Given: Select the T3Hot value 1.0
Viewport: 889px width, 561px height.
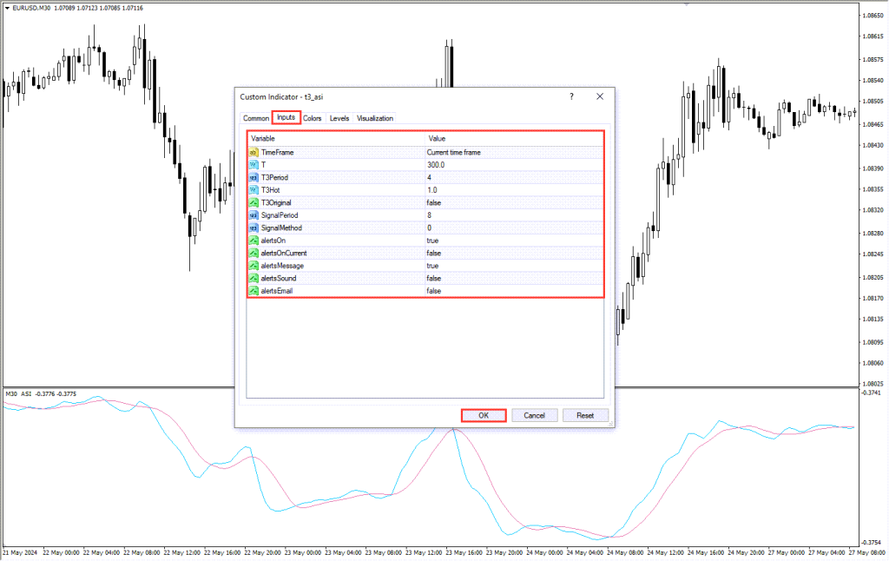Looking at the screenshot, I should tap(432, 190).
